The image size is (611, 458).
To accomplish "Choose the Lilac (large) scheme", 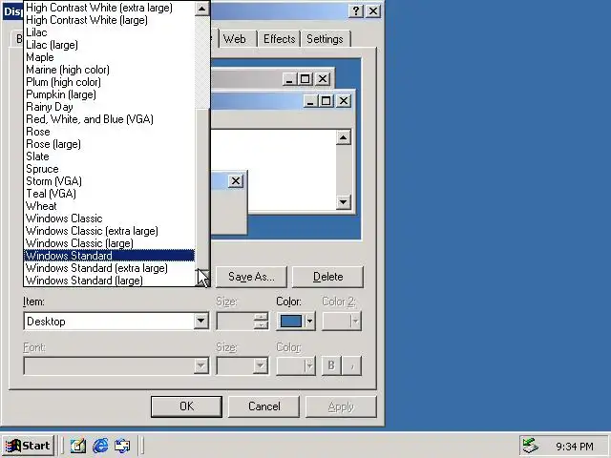I will [109, 45].
